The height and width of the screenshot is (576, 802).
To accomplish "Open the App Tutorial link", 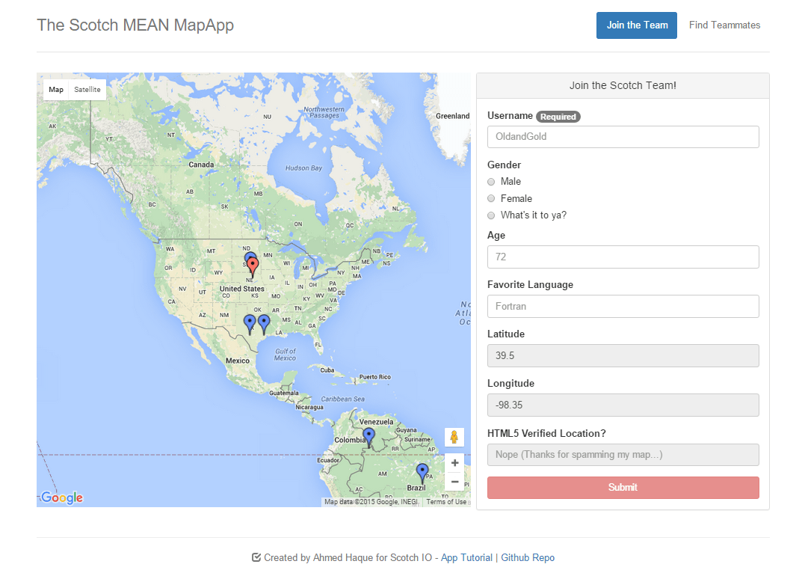I will (466, 557).
